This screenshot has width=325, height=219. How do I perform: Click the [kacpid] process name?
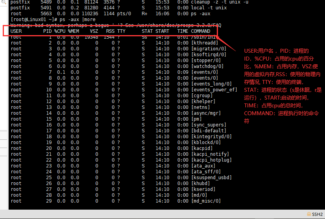202,148
